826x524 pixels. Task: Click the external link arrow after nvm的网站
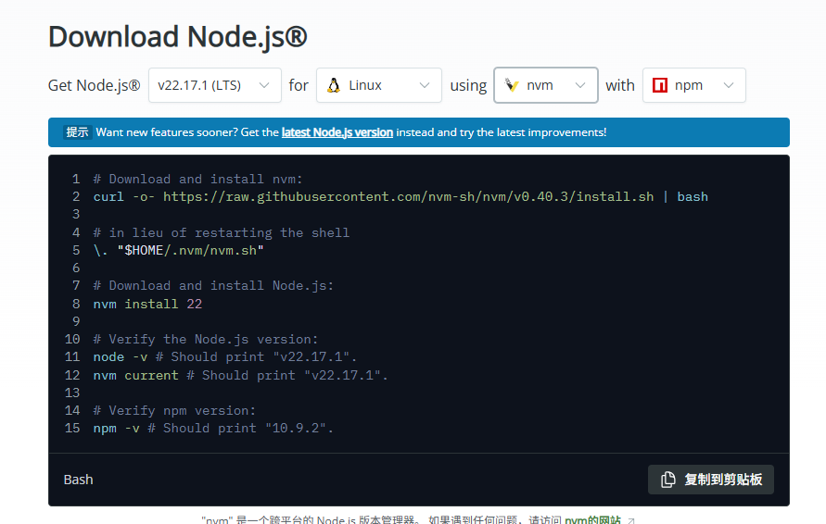click(x=631, y=521)
